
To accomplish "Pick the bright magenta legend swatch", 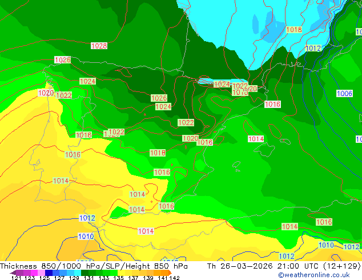I will click(x=34, y=273).
